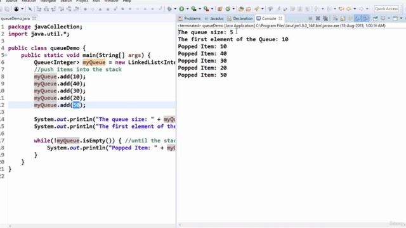406x228 pixels.
Task: Click the Remove Launch icon in Console
Action: click(x=318, y=18)
